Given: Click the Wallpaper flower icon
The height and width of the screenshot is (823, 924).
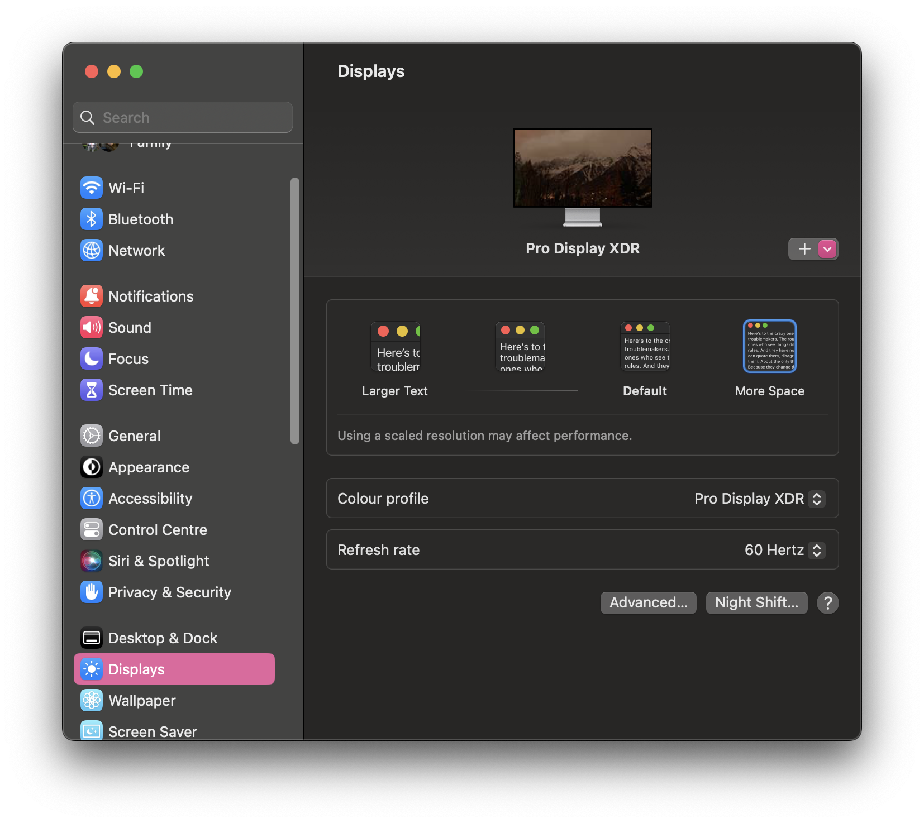Looking at the screenshot, I should (92, 700).
